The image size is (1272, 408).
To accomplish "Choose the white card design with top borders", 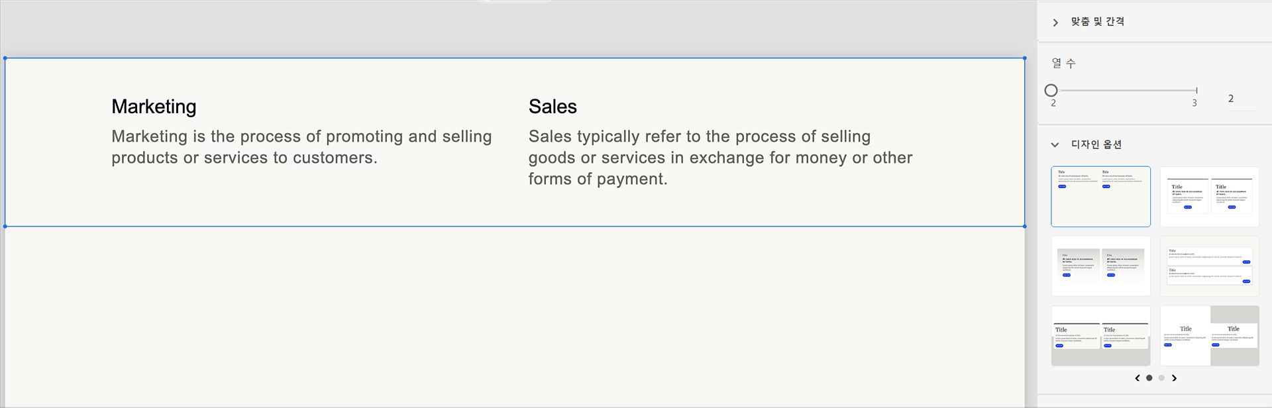I will (1209, 196).
